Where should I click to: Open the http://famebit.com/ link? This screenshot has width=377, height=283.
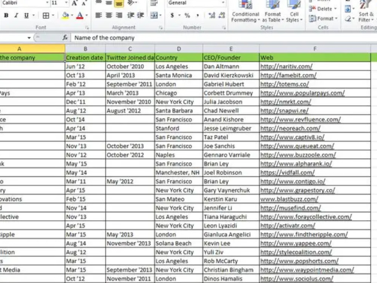point(288,75)
